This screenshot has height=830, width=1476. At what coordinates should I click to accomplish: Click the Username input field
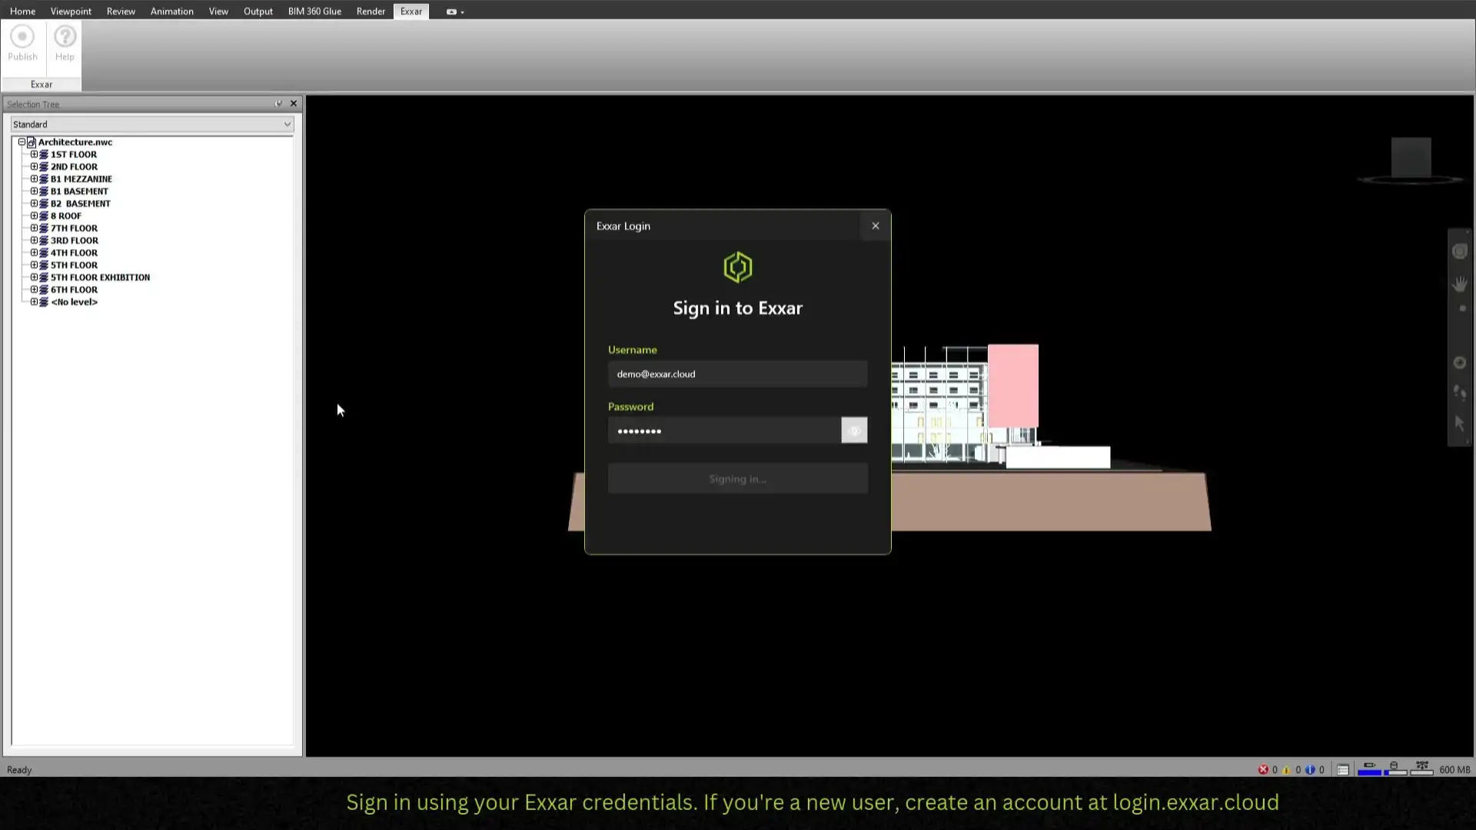pyautogui.click(x=737, y=374)
